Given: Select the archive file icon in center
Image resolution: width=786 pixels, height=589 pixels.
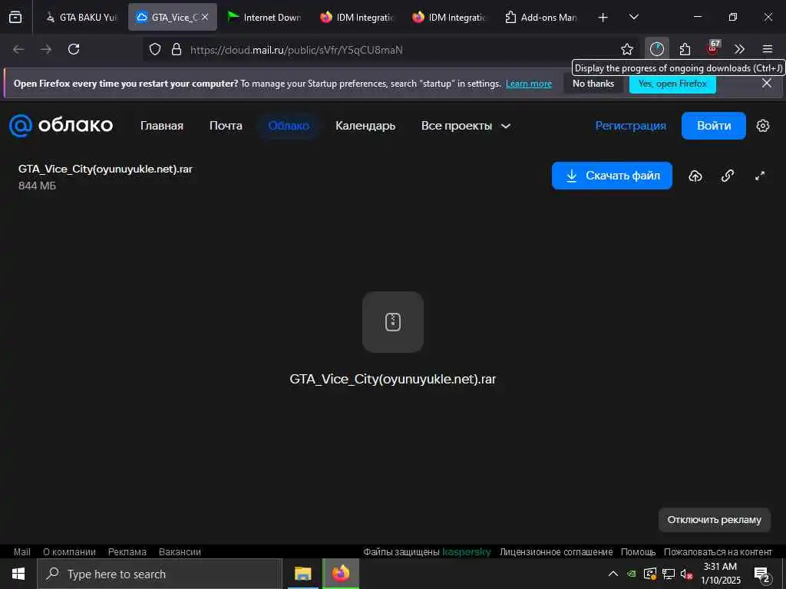Looking at the screenshot, I should click(393, 322).
